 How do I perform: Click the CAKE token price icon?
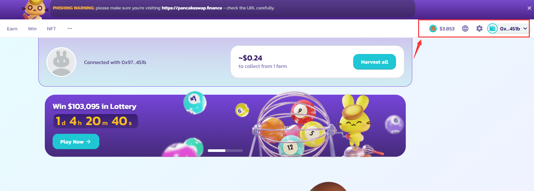[x=433, y=28]
